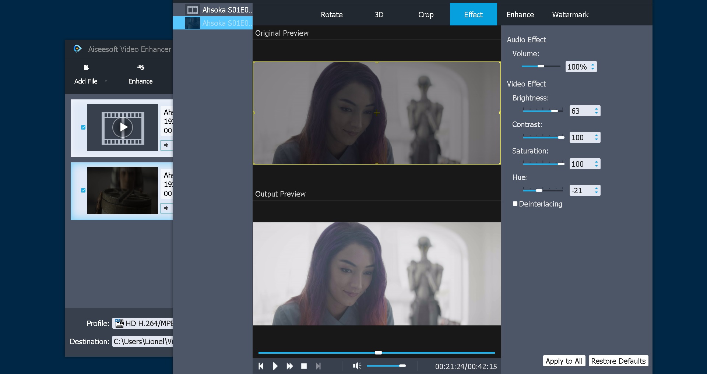Screen dimensions: 707x374
Task: Click the Destination path field
Action: coord(143,342)
